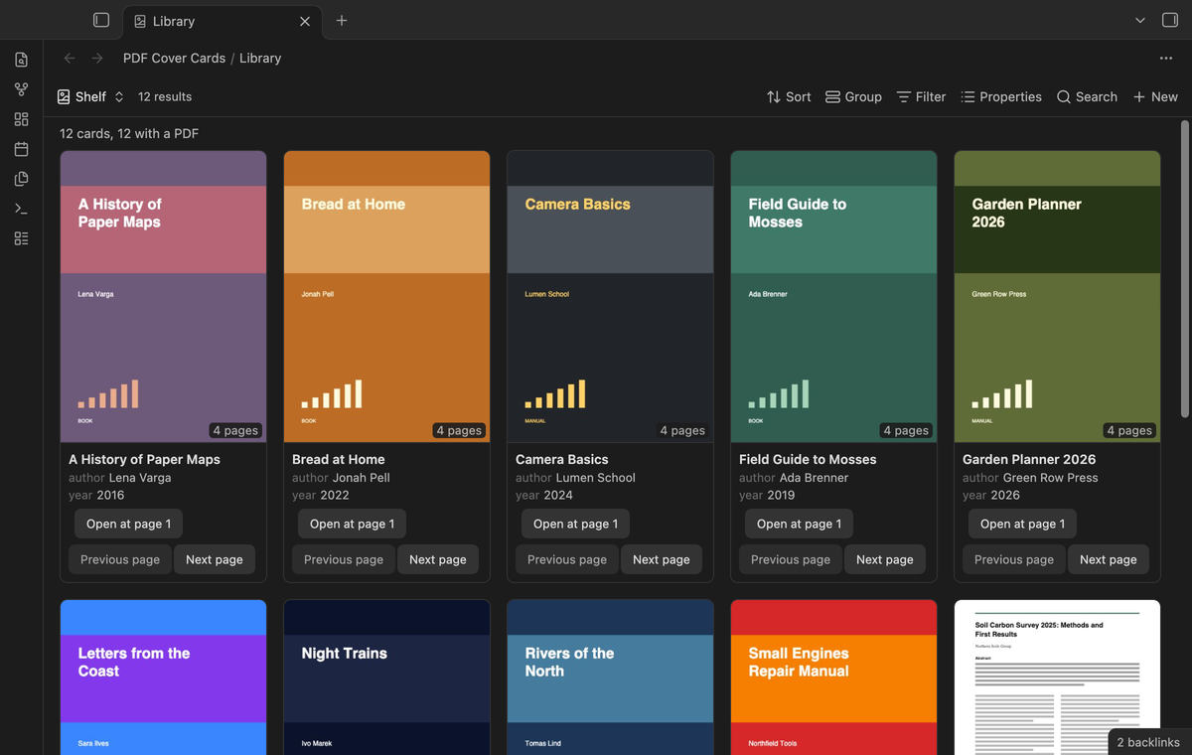The image size is (1192, 755).
Task: Click the Library breadcrumb in the path
Action: point(260,59)
